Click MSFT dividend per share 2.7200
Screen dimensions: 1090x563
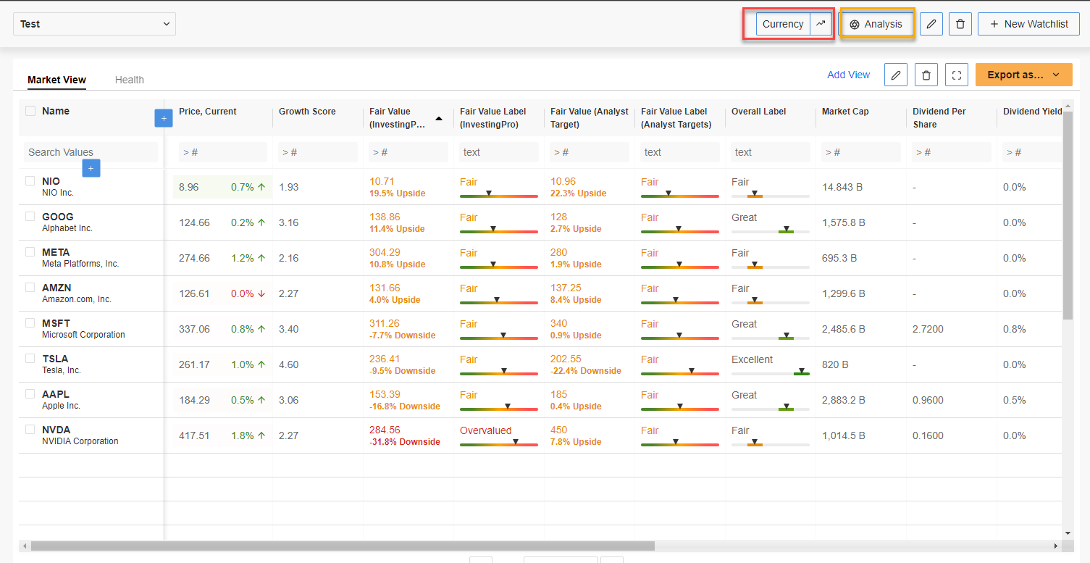click(x=928, y=329)
